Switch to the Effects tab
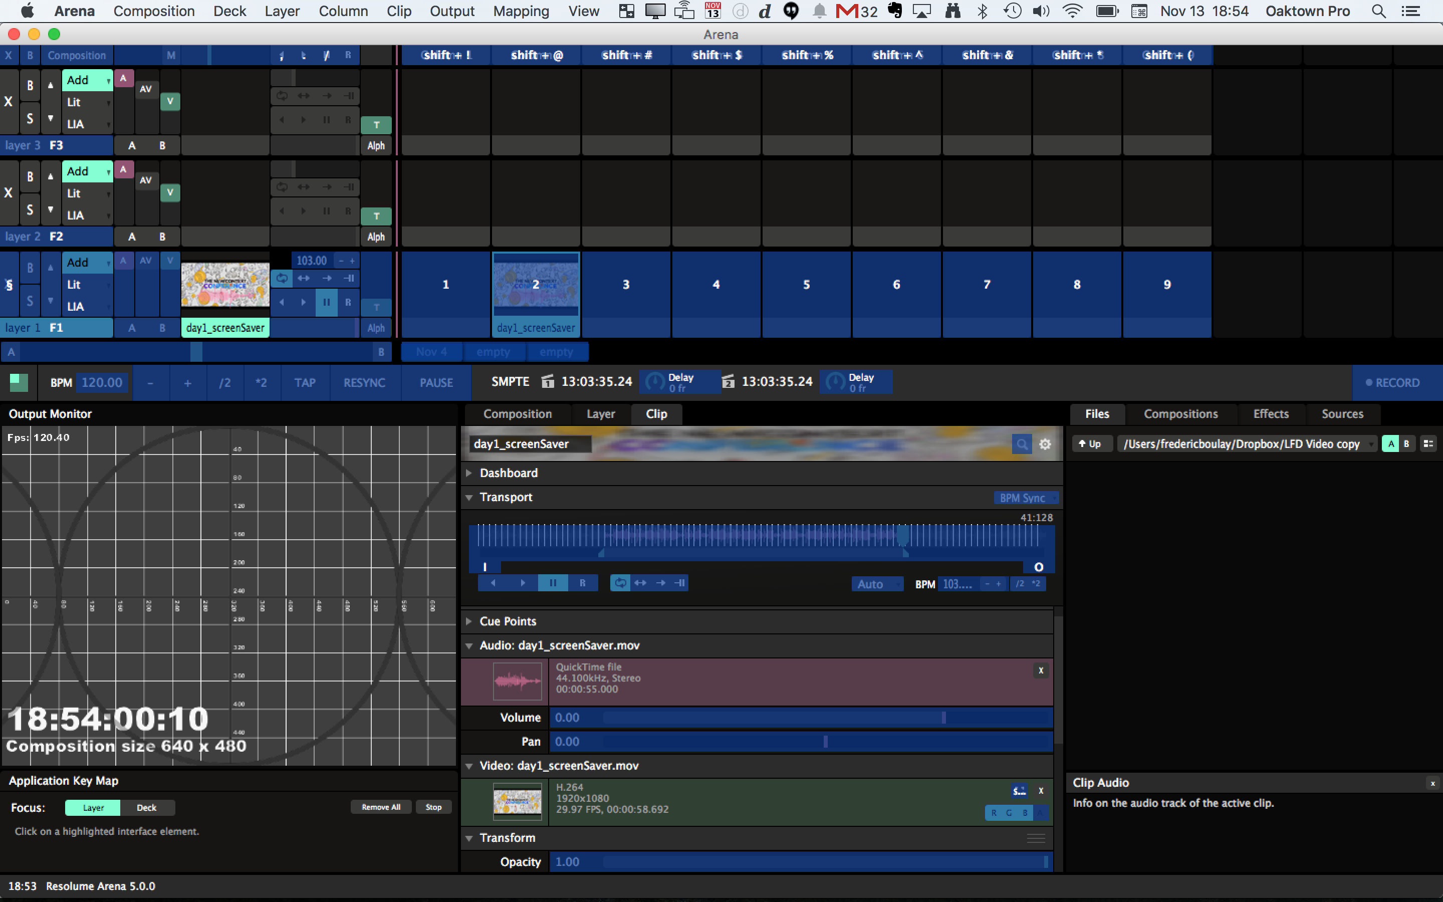Screen dimensions: 1443x902 coord(1271,414)
